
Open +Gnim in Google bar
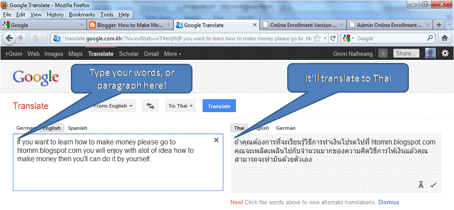tap(14, 54)
